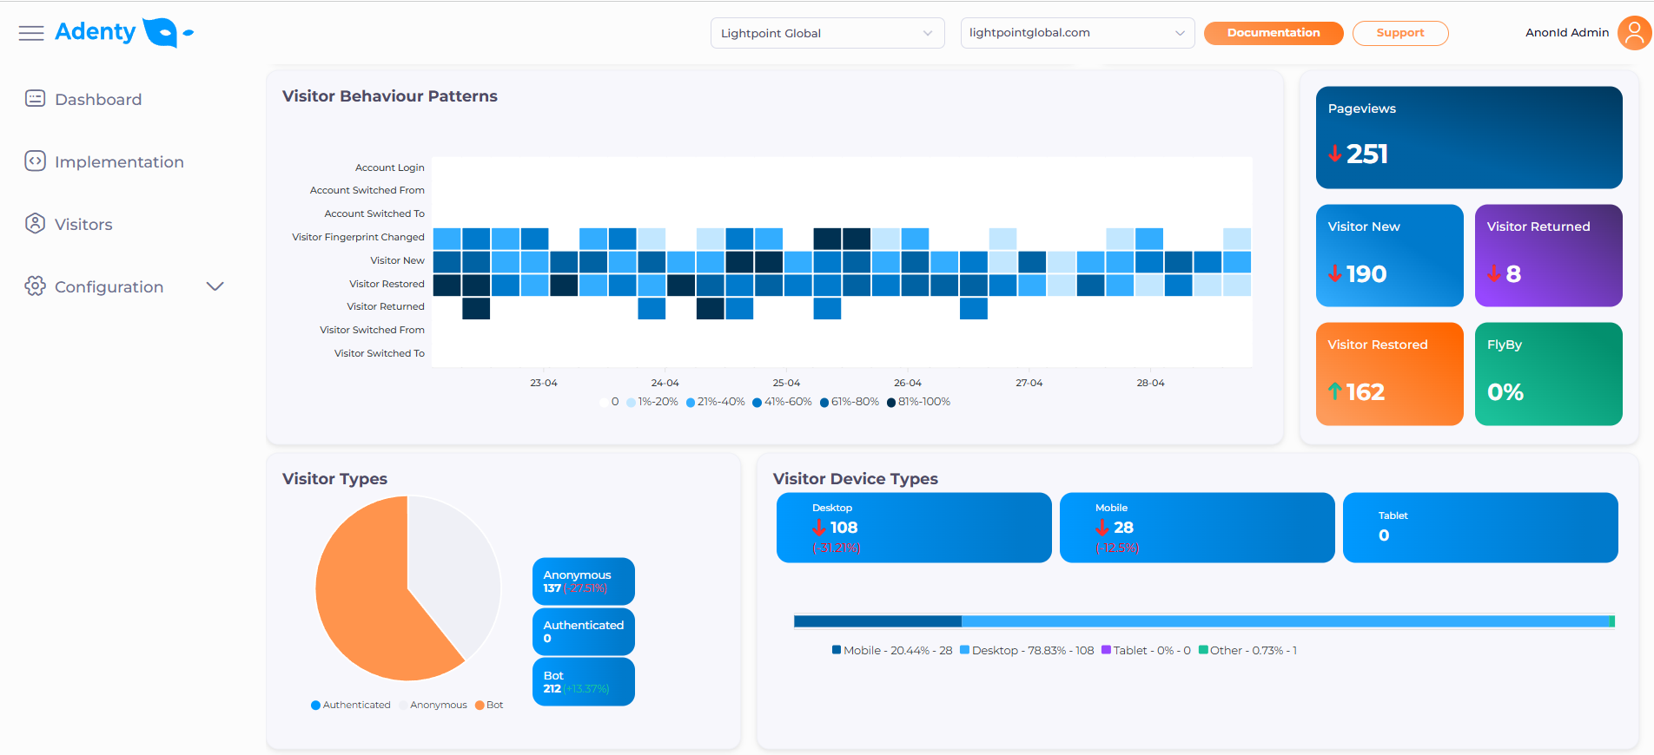1654x755 pixels.
Task: Select the Visitor New 190 card
Action: pyautogui.click(x=1390, y=255)
